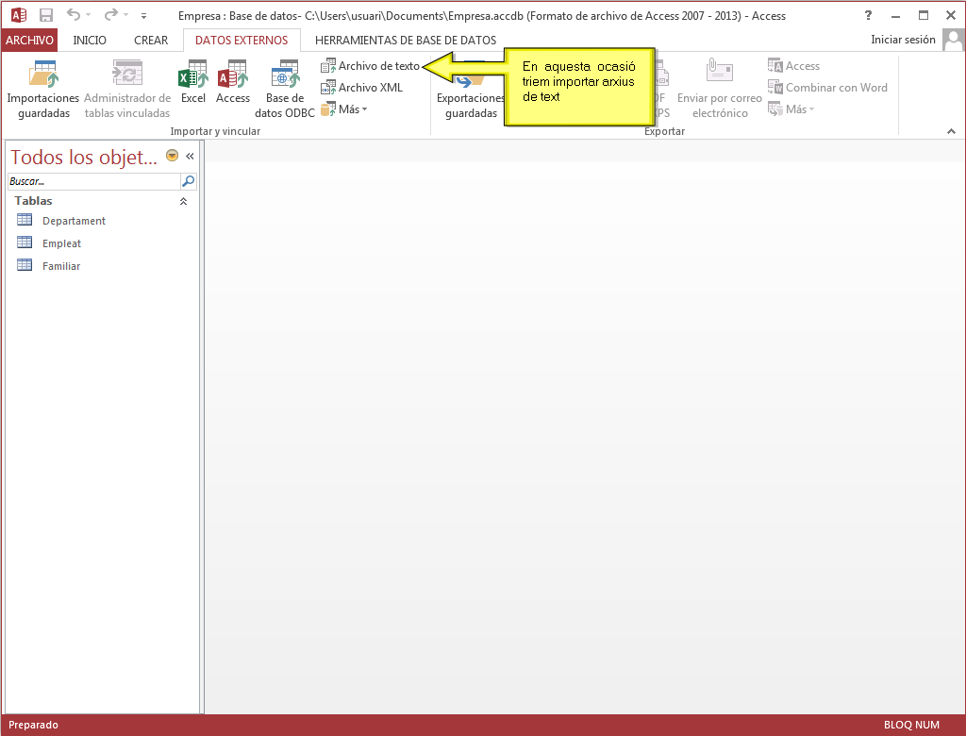Collapse the Tablas group
966x736 pixels.
pyautogui.click(x=183, y=201)
